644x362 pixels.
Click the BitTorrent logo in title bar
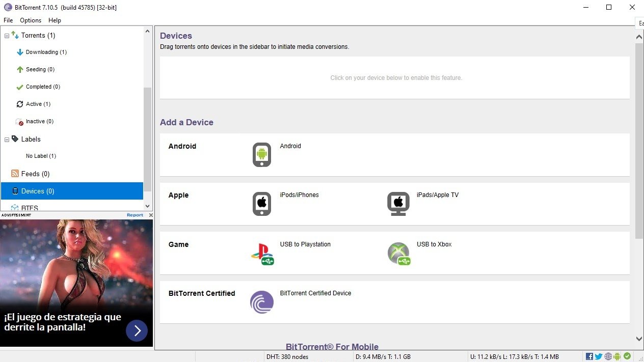(7, 7)
